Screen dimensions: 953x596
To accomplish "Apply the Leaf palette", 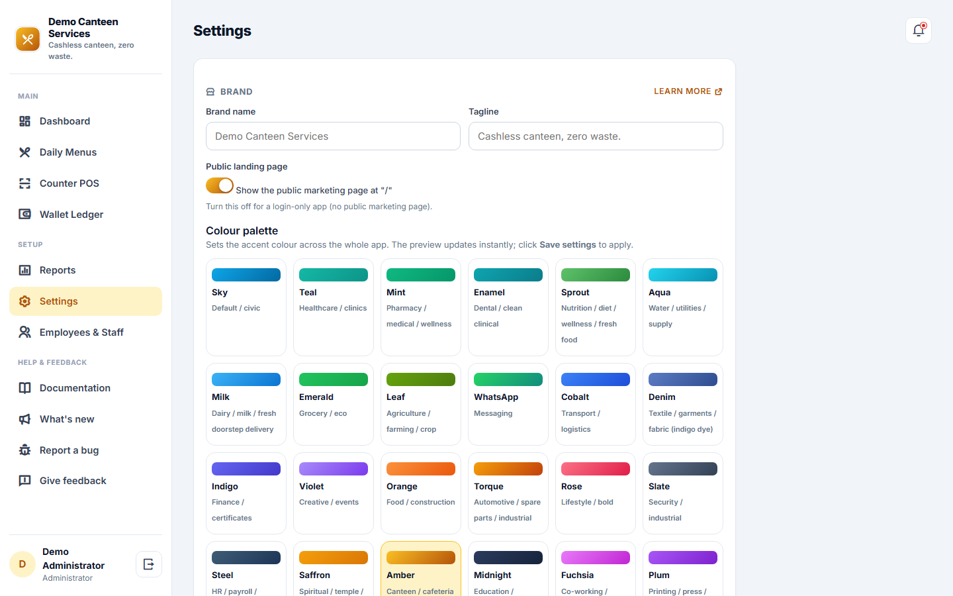I will pyautogui.click(x=421, y=404).
